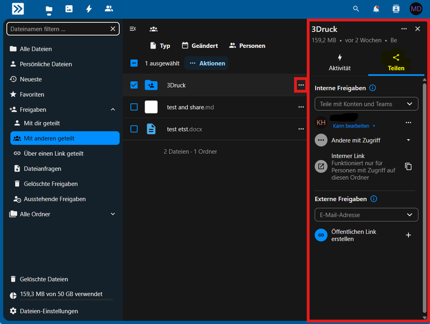Select the test and share.md checkbox
Image resolution: width=430 pixels, height=324 pixels.
point(134,107)
